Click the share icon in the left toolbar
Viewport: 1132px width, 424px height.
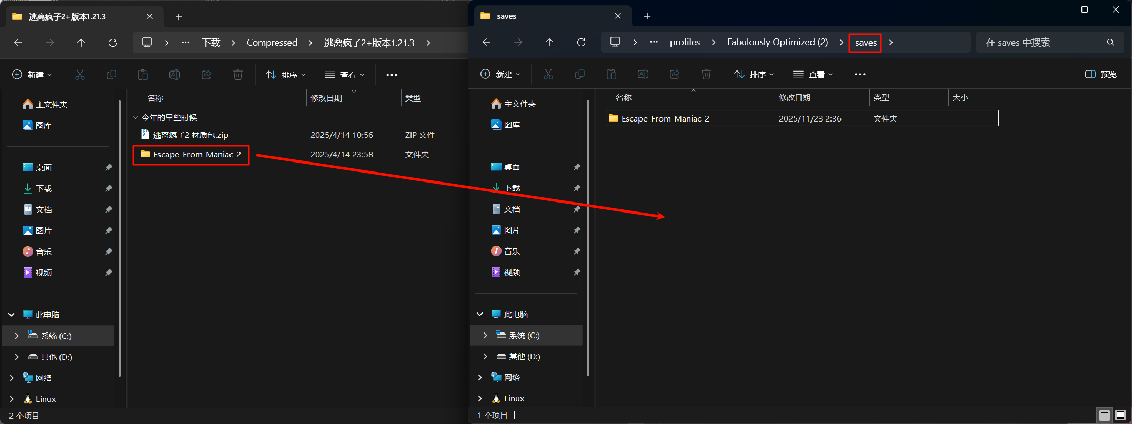pos(206,75)
